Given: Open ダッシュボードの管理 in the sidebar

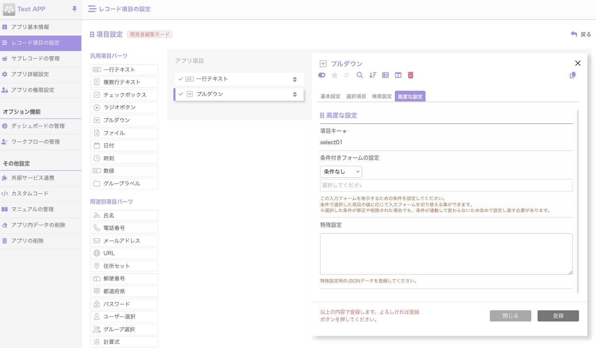Looking at the screenshot, I should [41, 126].
